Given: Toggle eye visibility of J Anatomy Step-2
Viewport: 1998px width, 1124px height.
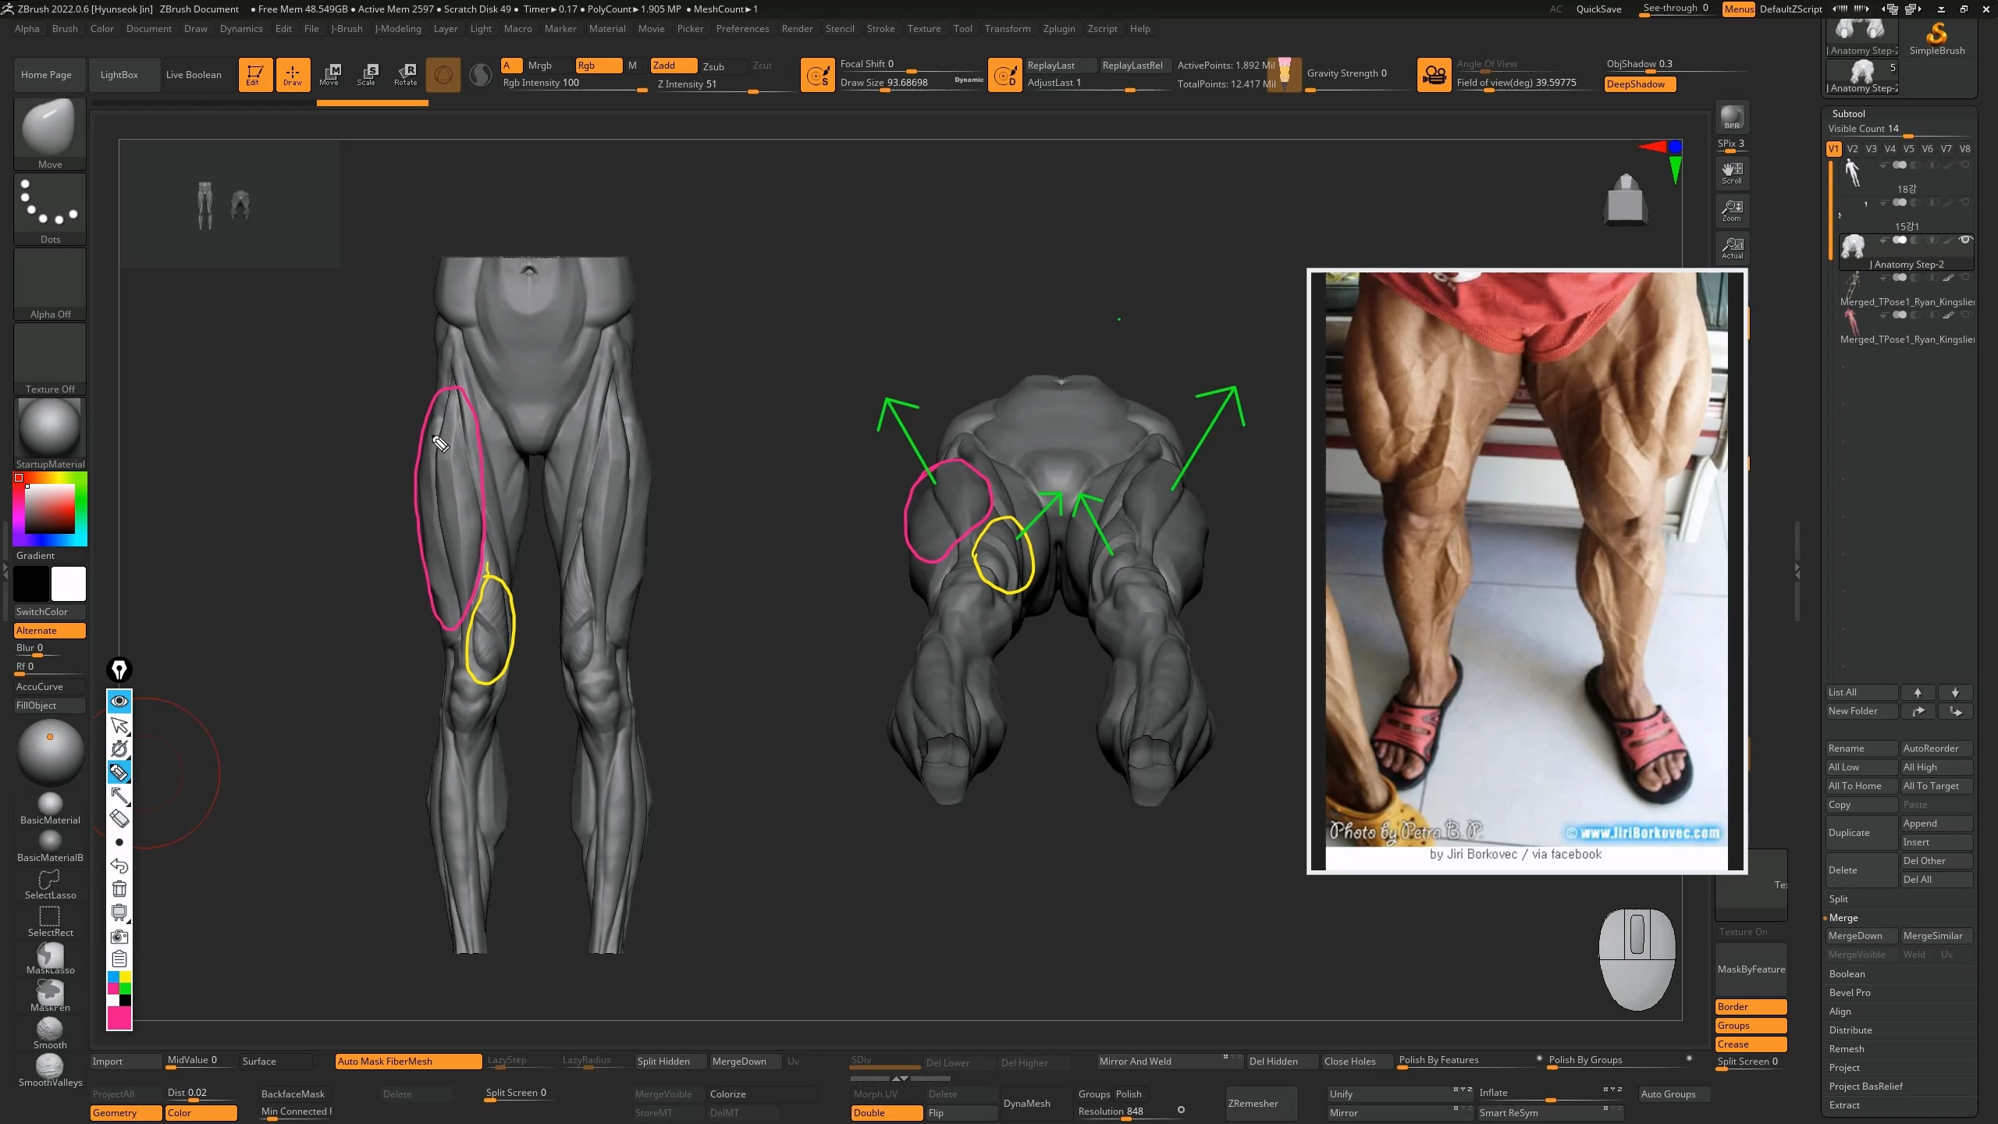Looking at the screenshot, I should click(1965, 240).
